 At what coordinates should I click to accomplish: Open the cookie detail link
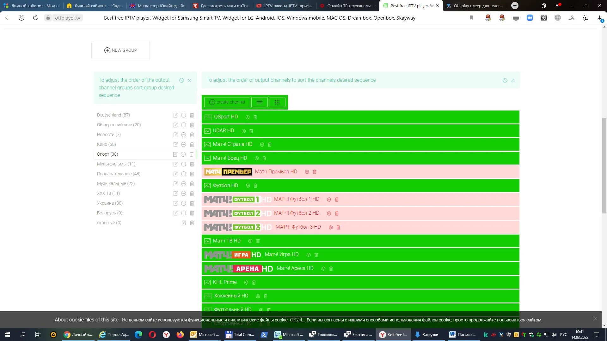point(297,320)
